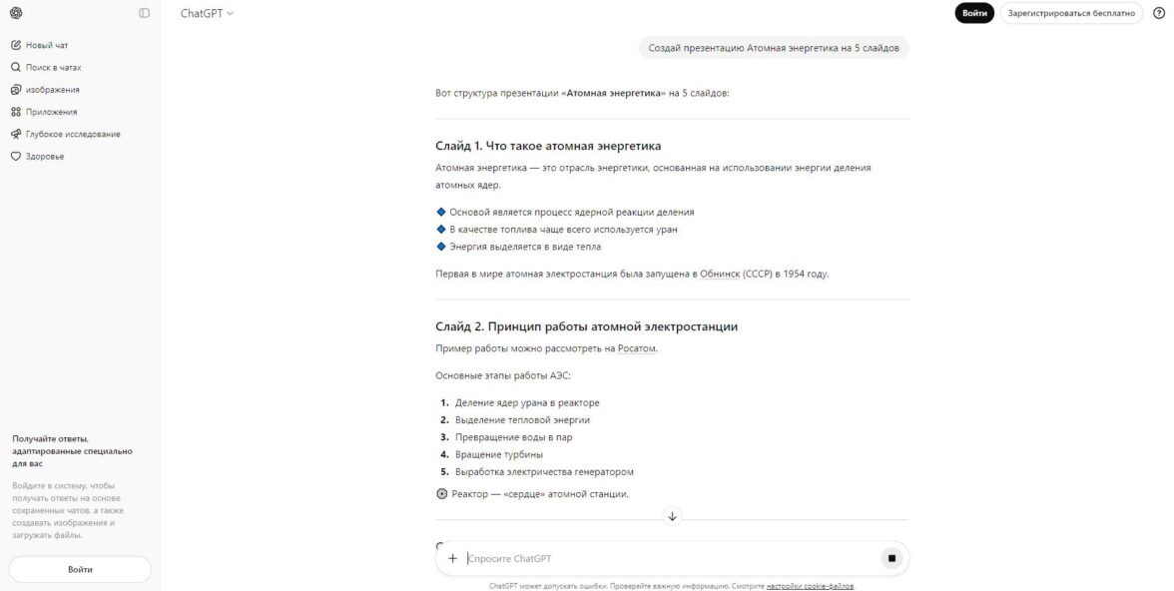Click Зарегистрироваться бесплатно button

coord(1071,13)
